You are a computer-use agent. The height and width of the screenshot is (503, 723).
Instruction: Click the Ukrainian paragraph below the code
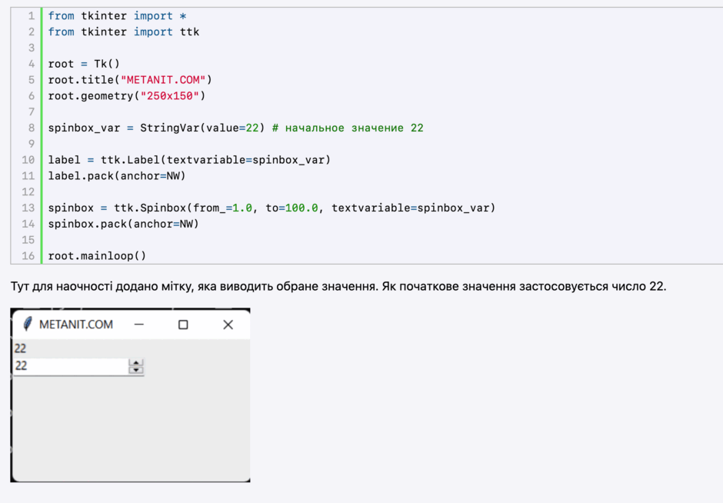tap(338, 286)
